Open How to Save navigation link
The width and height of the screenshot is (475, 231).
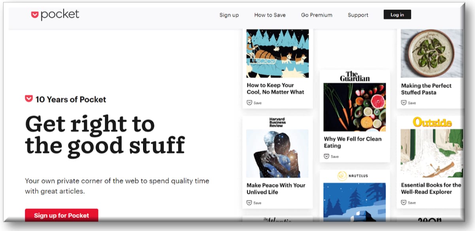(270, 15)
